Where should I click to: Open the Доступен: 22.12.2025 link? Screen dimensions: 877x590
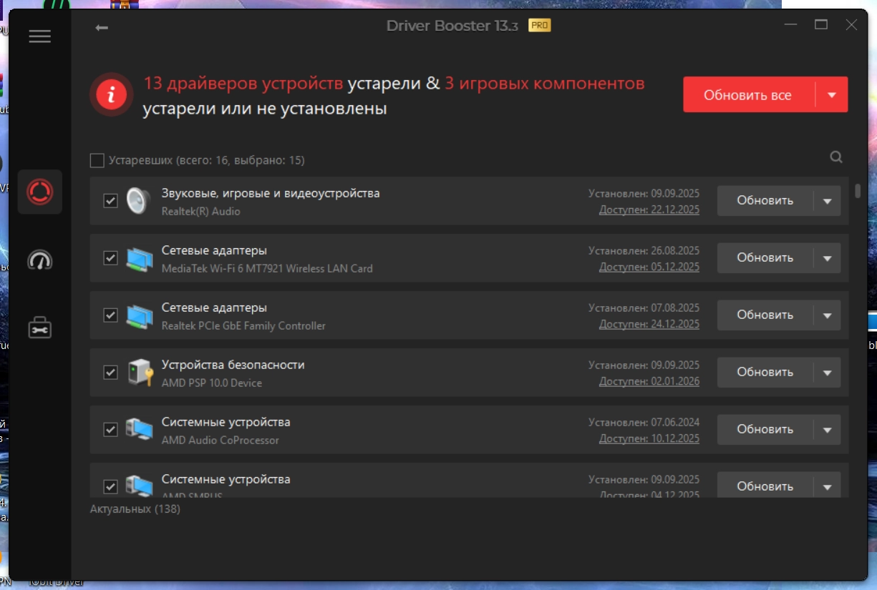tap(649, 210)
